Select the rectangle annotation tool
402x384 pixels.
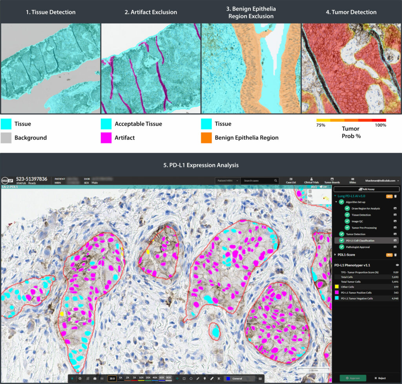click(184, 378)
